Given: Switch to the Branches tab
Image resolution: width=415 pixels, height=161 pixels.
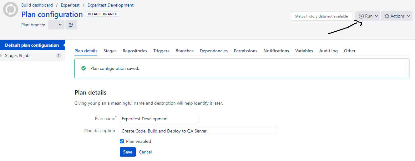Looking at the screenshot, I should (185, 51).
